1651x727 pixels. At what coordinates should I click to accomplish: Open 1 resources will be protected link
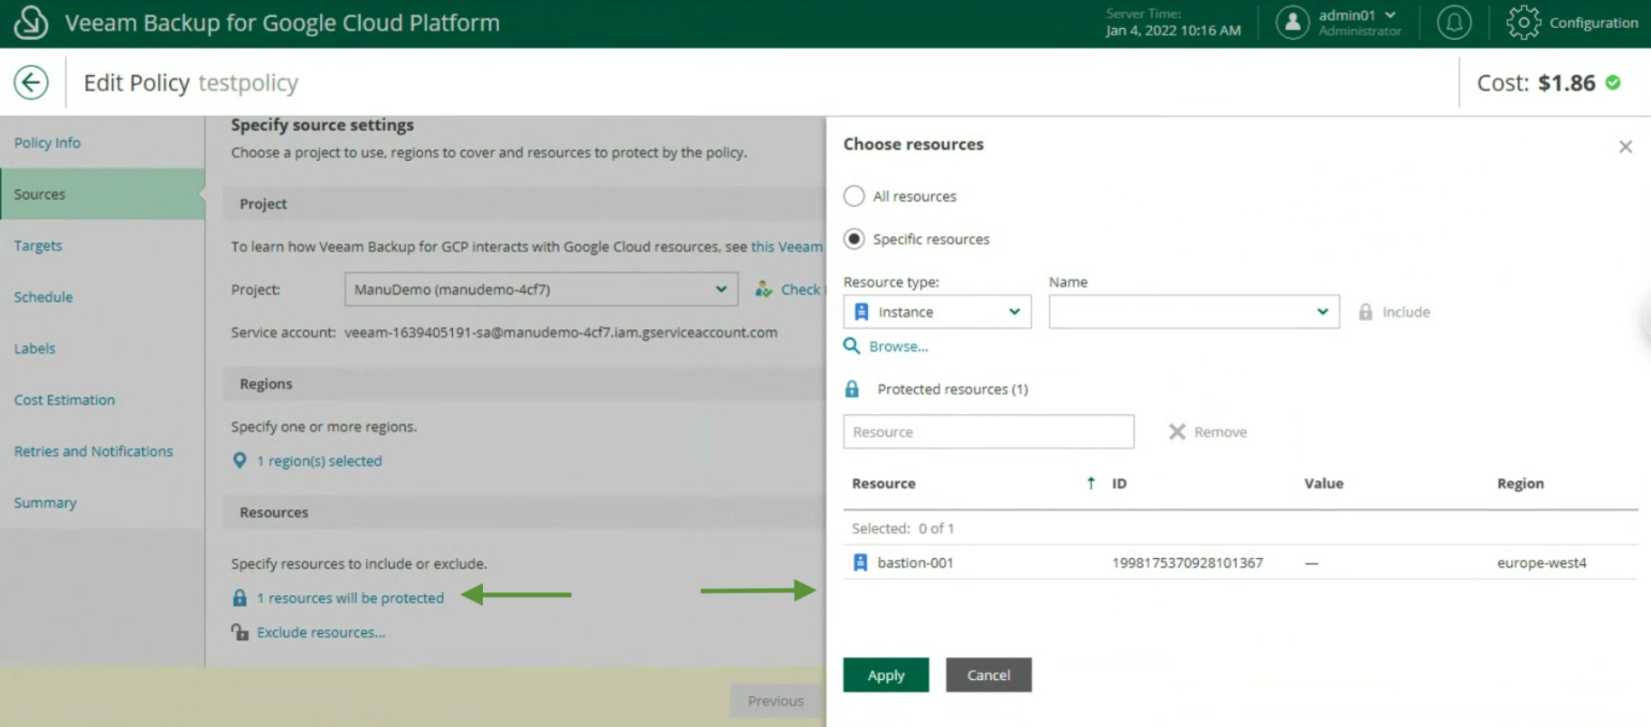pos(351,598)
